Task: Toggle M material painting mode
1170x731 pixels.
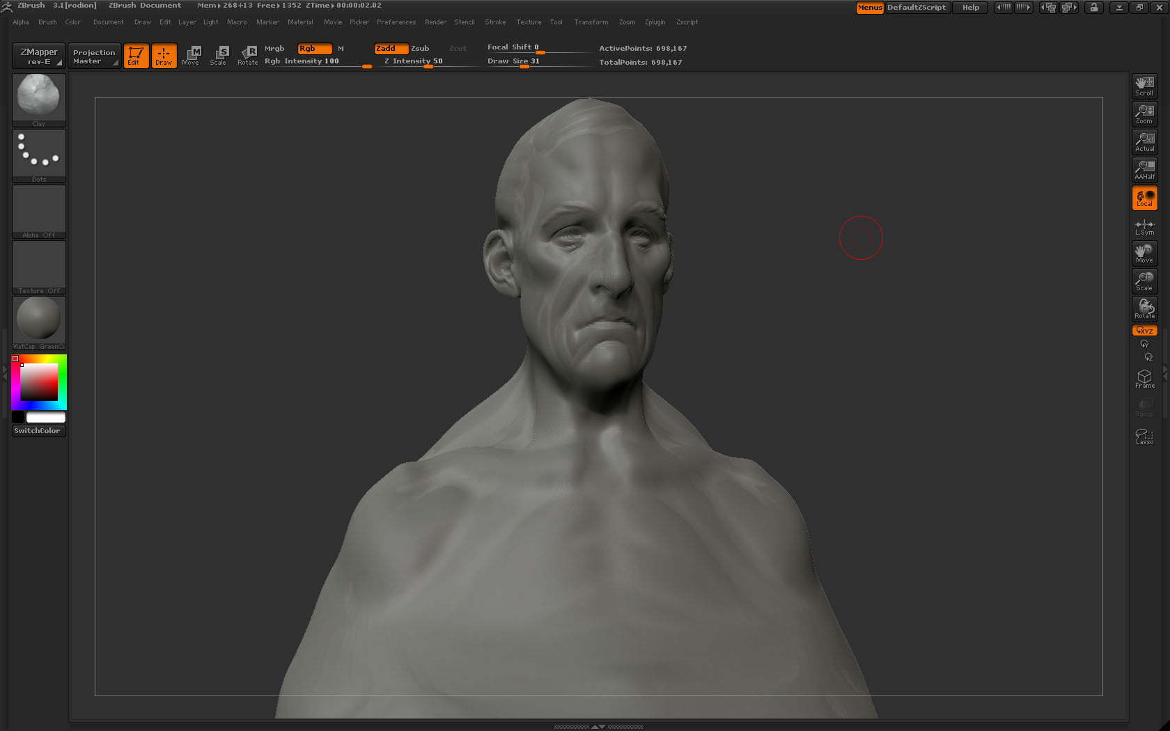Action: coord(341,49)
